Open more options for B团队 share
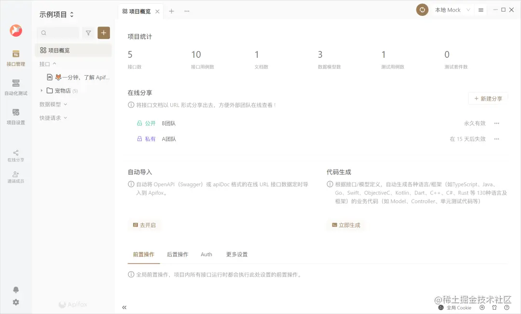 point(496,123)
